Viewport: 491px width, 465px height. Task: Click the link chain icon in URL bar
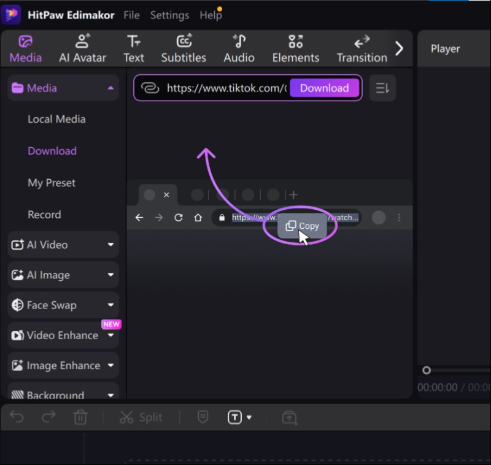tap(150, 88)
